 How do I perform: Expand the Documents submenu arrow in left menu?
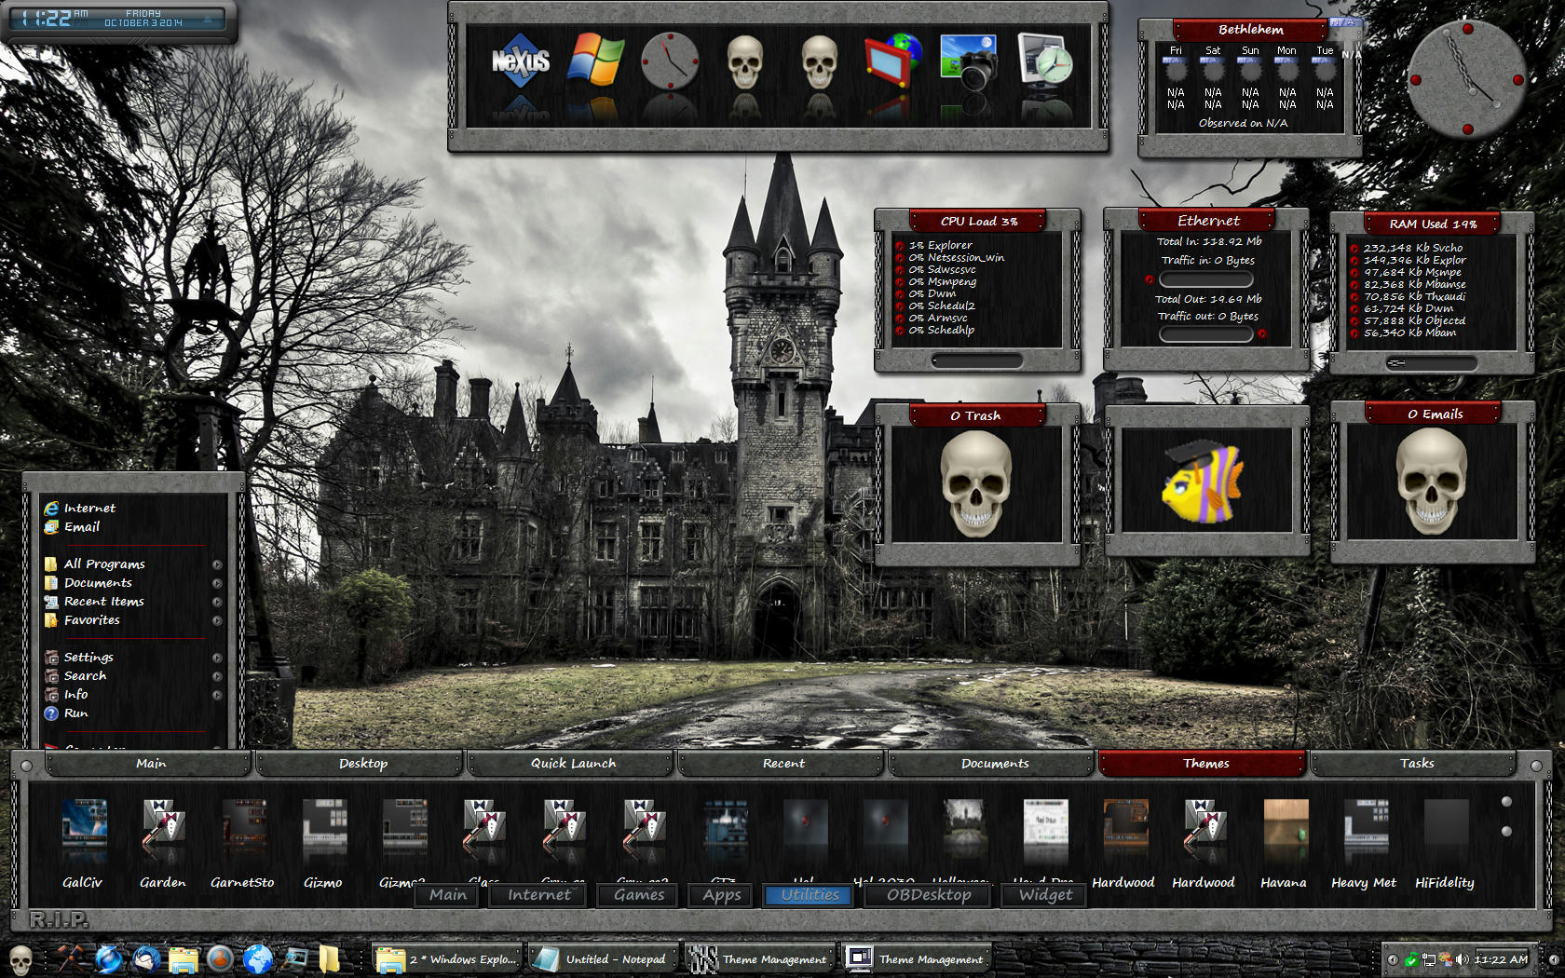coord(217,583)
